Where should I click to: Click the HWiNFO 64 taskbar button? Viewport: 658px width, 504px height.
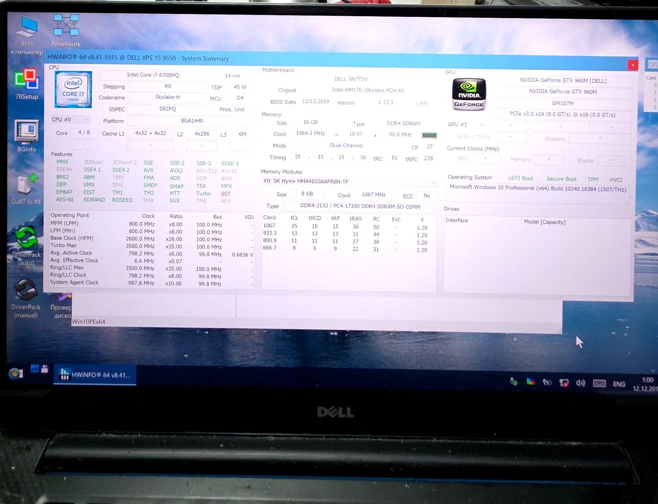click(95, 375)
